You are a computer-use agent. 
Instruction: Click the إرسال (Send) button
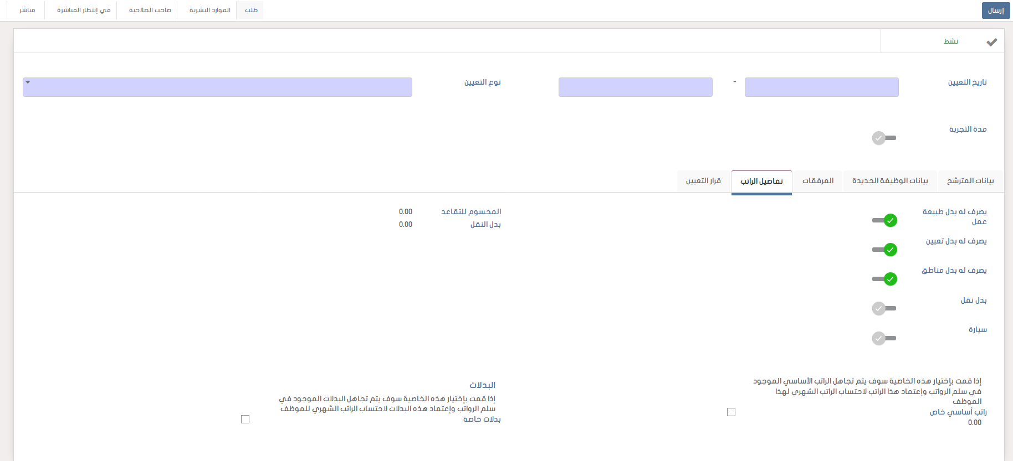[995, 11]
